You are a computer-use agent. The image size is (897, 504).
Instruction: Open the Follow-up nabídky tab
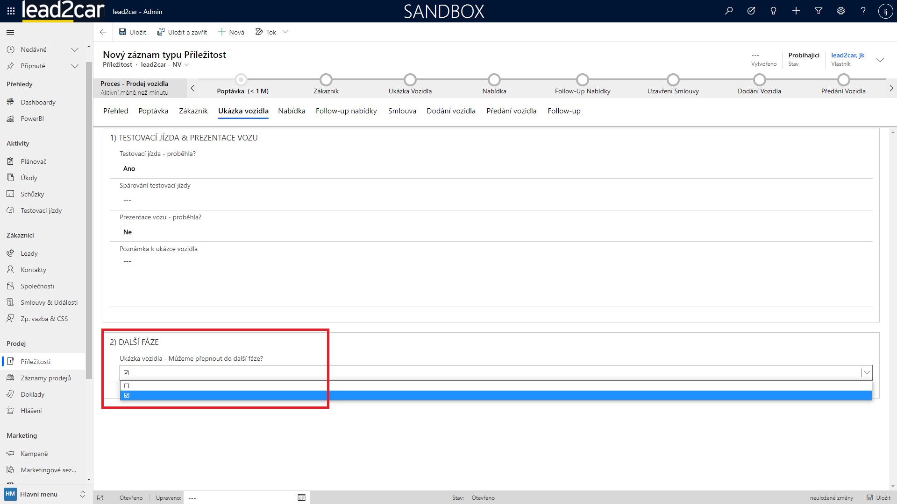(346, 111)
